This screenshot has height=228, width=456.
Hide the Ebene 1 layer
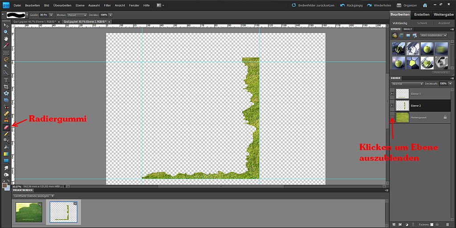pos(392,94)
